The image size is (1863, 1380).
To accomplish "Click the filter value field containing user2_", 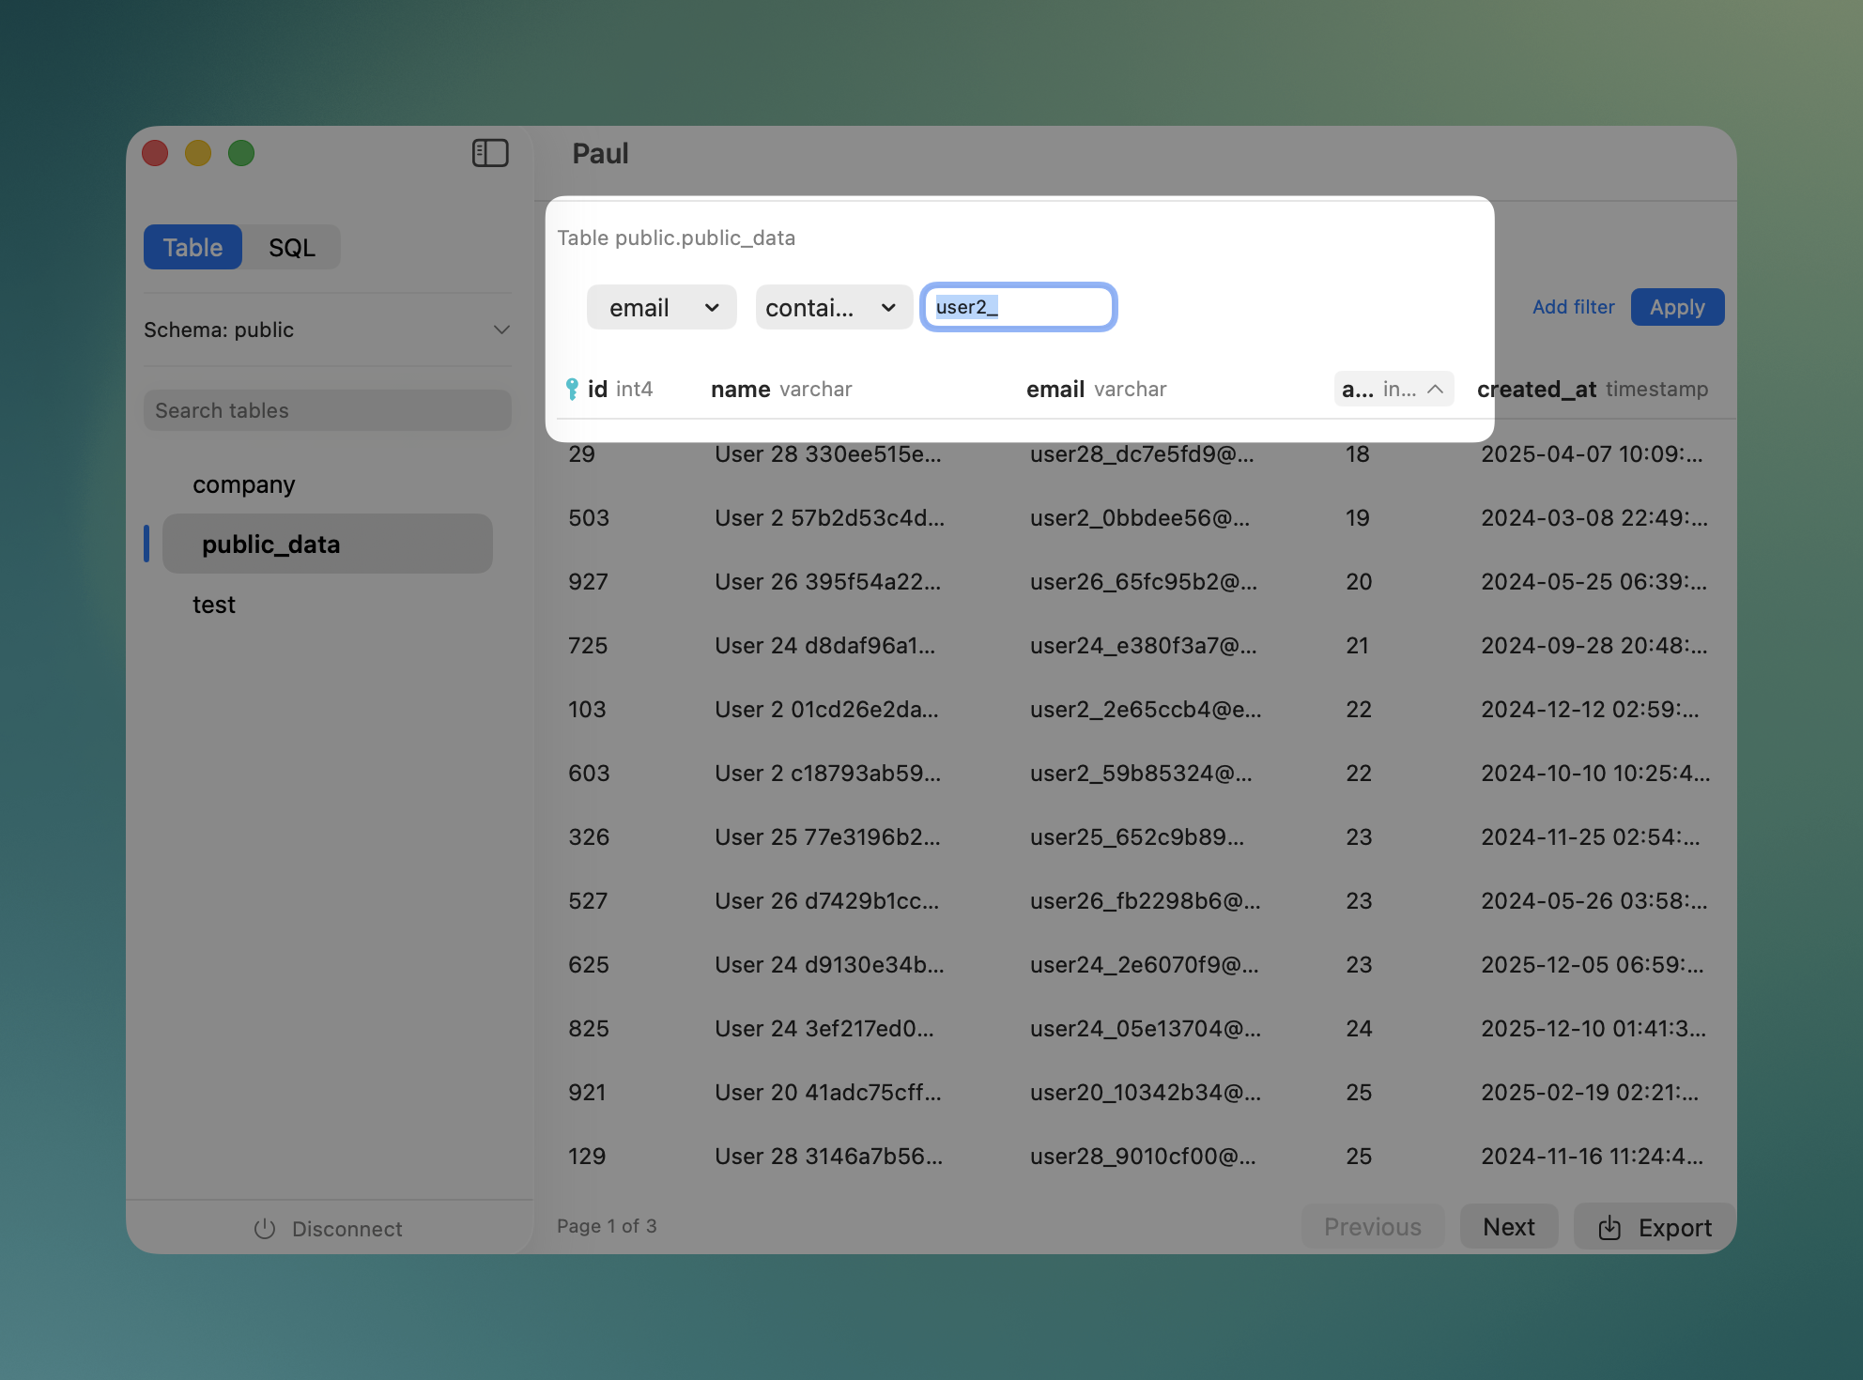I will 1018,307.
